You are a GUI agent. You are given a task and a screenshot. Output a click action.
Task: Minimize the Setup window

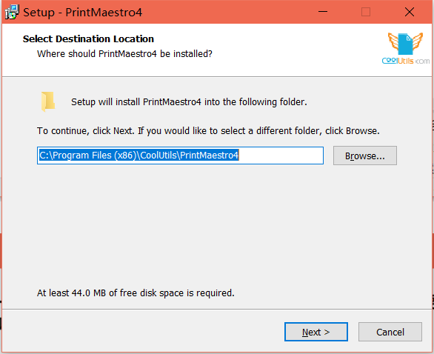[x=323, y=12]
